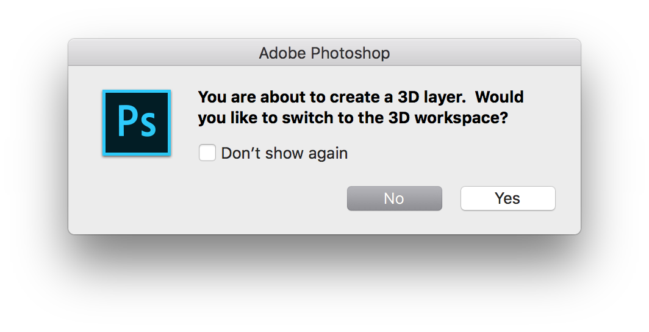Confirm switching to the 3D workspace

(x=508, y=198)
